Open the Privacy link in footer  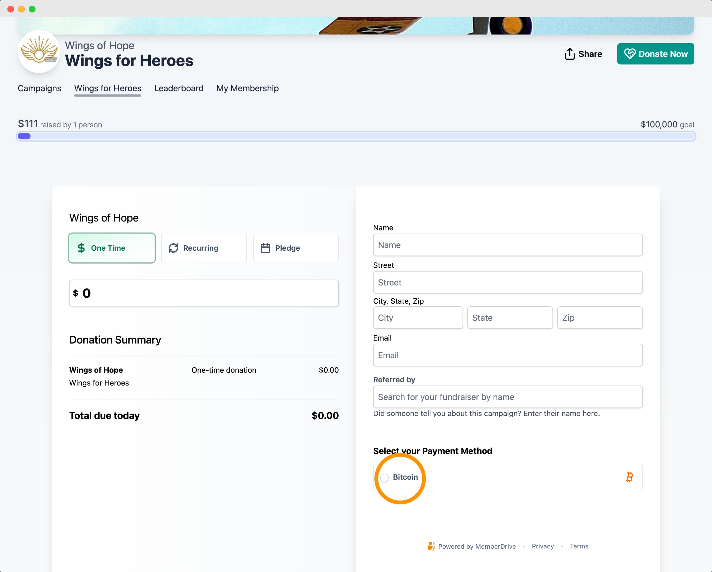click(x=543, y=546)
